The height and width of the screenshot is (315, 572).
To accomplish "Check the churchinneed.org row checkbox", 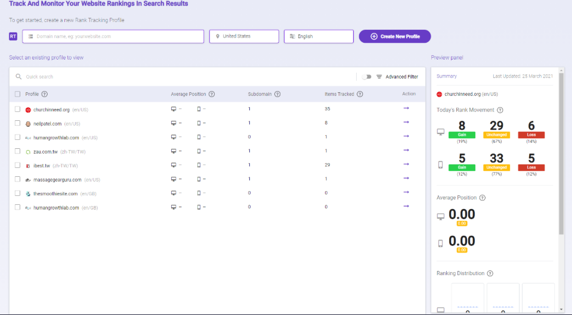I will 17,109.
